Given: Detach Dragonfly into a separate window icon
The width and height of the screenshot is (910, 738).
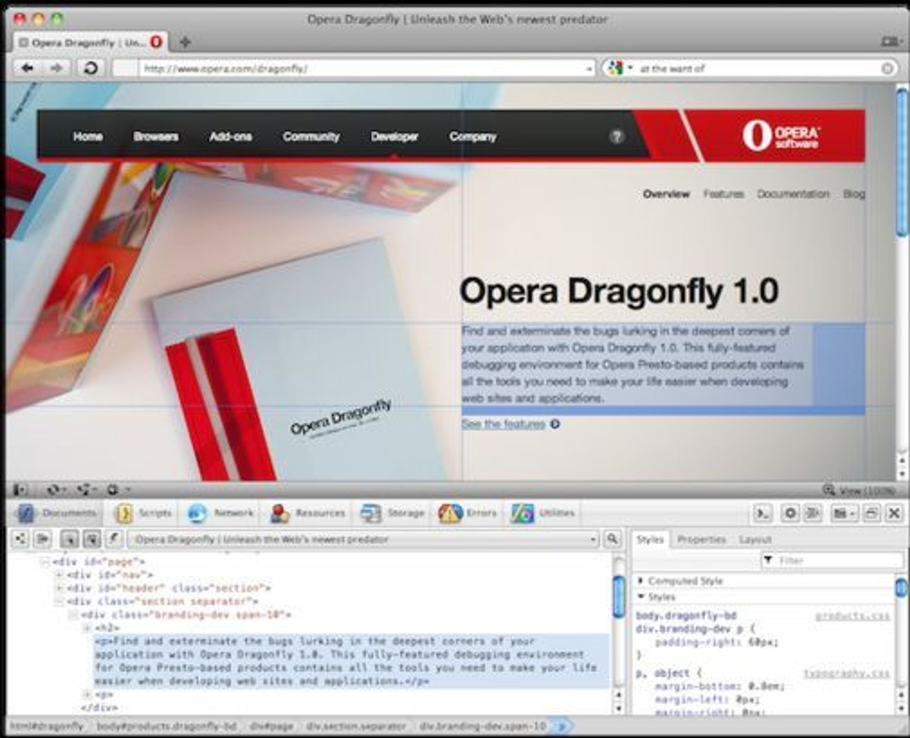Looking at the screenshot, I should coord(871,514).
